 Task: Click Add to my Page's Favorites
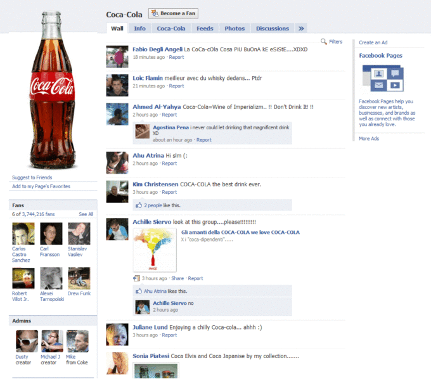tap(41, 186)
